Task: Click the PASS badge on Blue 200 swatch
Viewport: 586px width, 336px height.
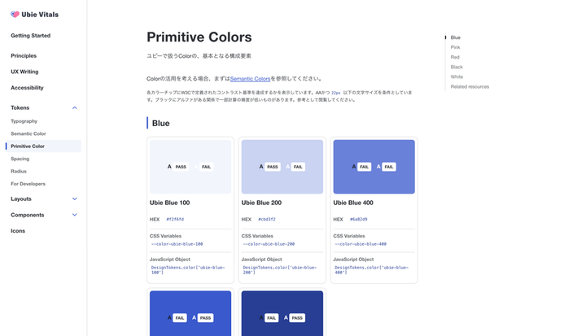Action: click(x=273, y=167)
